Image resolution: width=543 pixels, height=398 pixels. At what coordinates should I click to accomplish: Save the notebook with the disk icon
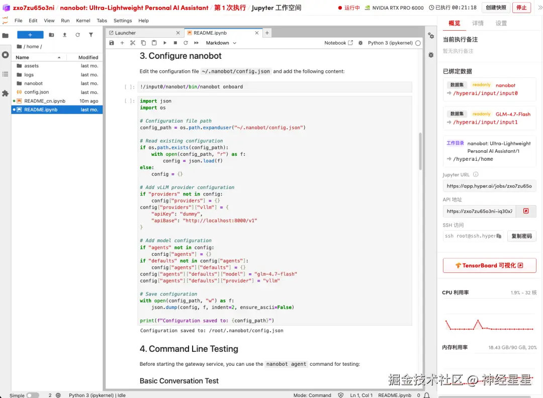112,43
